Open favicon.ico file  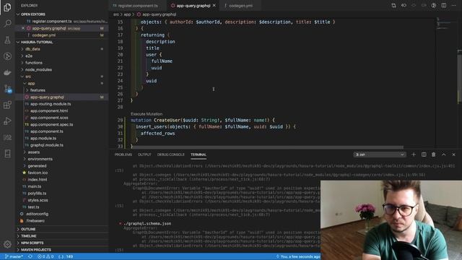pos(38,173)
